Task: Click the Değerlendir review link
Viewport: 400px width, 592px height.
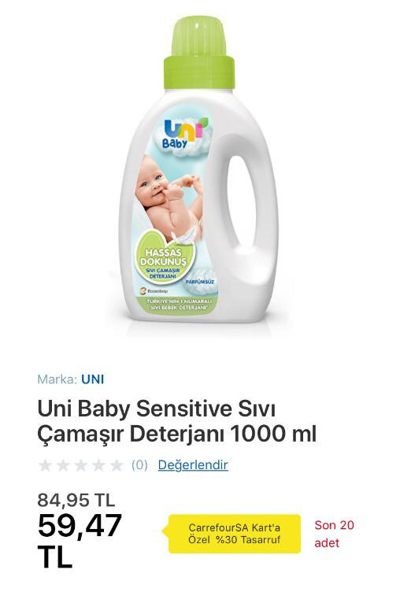Action: [x=193, y=464]
